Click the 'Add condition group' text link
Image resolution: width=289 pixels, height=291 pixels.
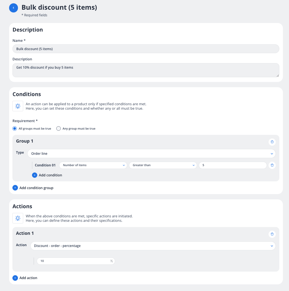(36, 188)
